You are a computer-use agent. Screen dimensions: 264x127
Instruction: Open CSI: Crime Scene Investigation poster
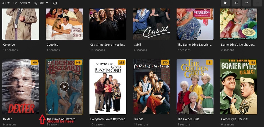tap(108, 24)
